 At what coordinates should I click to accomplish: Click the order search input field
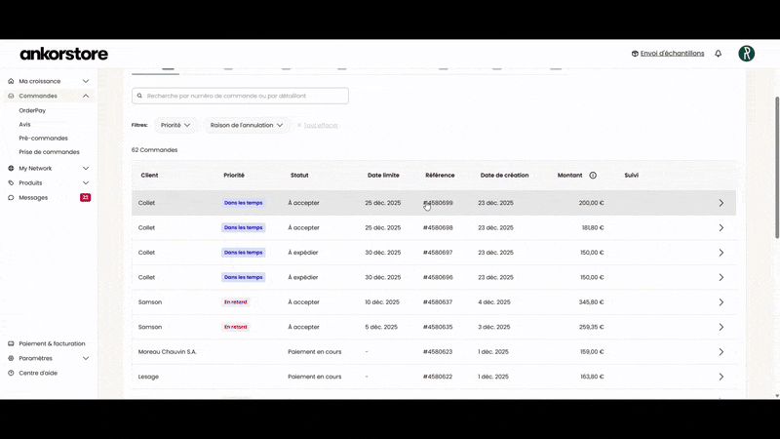click(244, 96)
